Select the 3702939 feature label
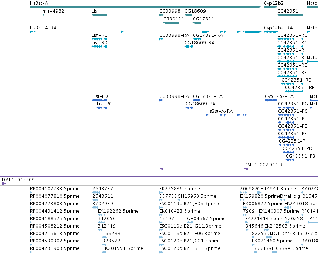 coord(103,204)
